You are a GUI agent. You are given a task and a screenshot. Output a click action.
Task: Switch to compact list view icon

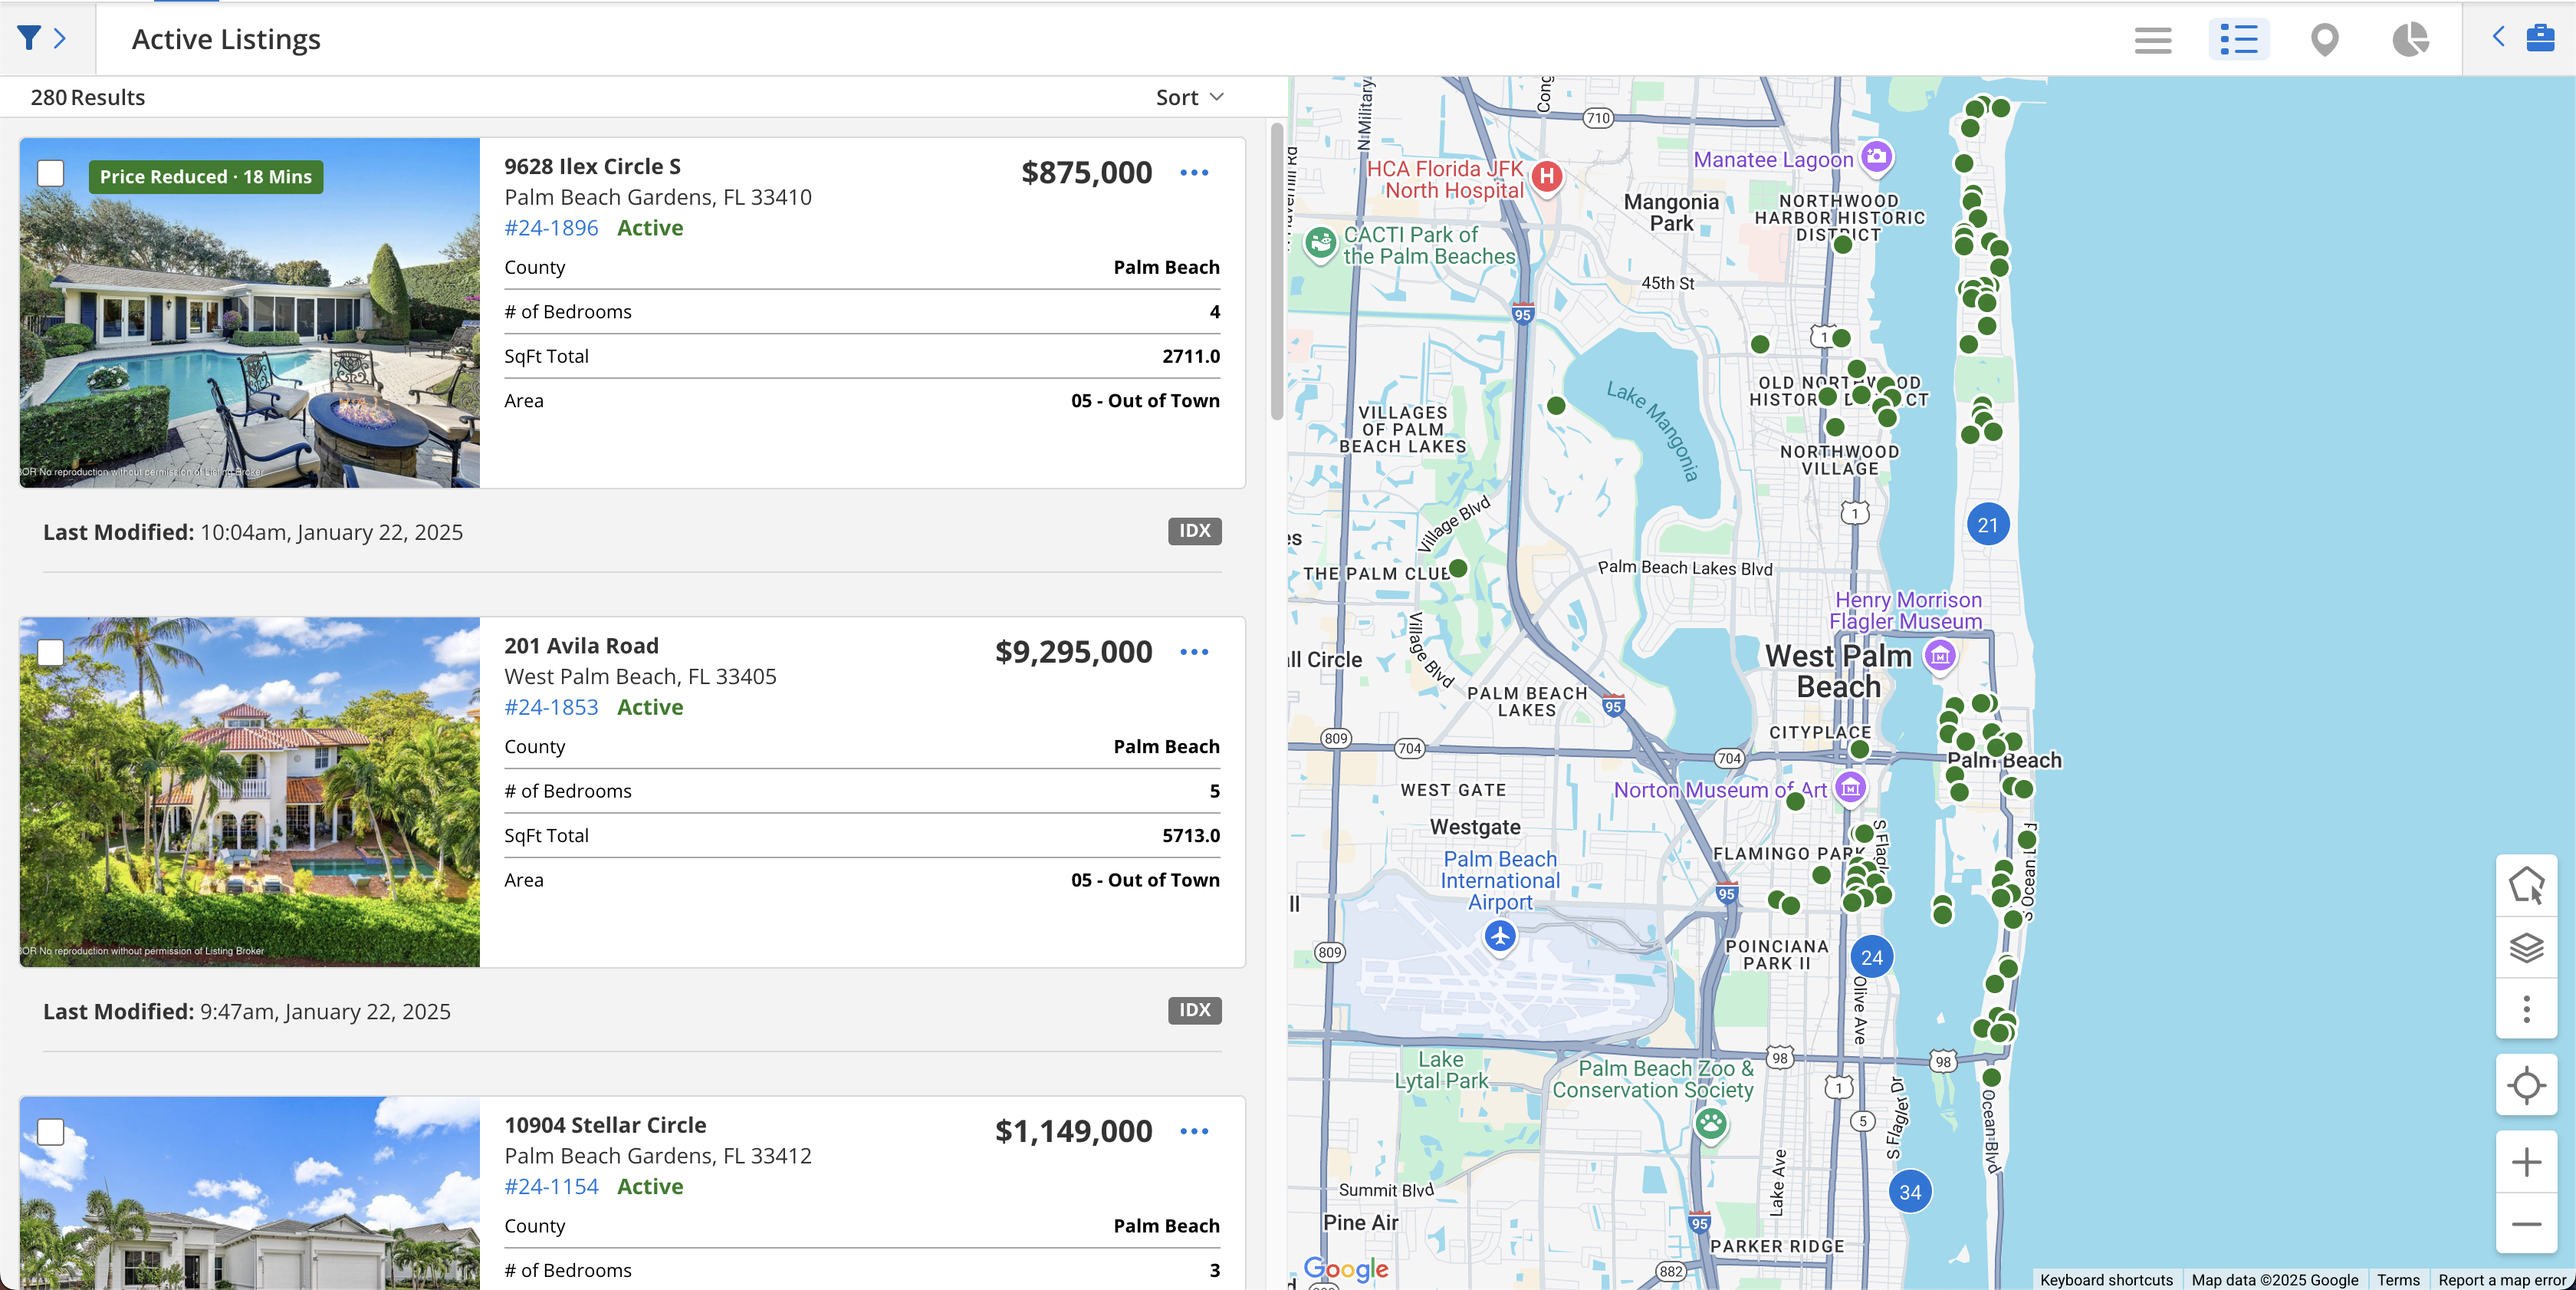(2152, 40)
